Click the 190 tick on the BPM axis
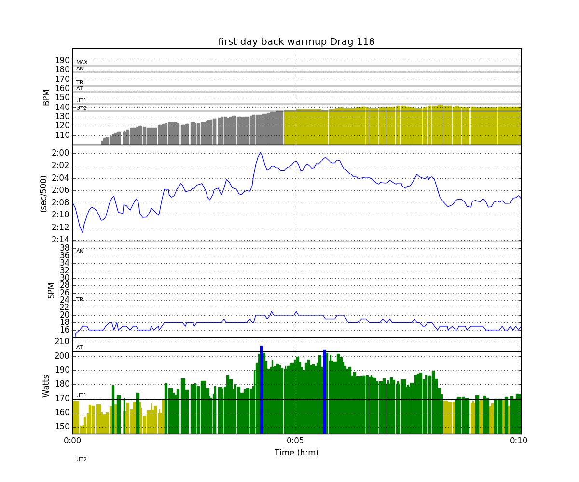Image resolution: width=579 pixels, height=482 pixels. point(62,60)
